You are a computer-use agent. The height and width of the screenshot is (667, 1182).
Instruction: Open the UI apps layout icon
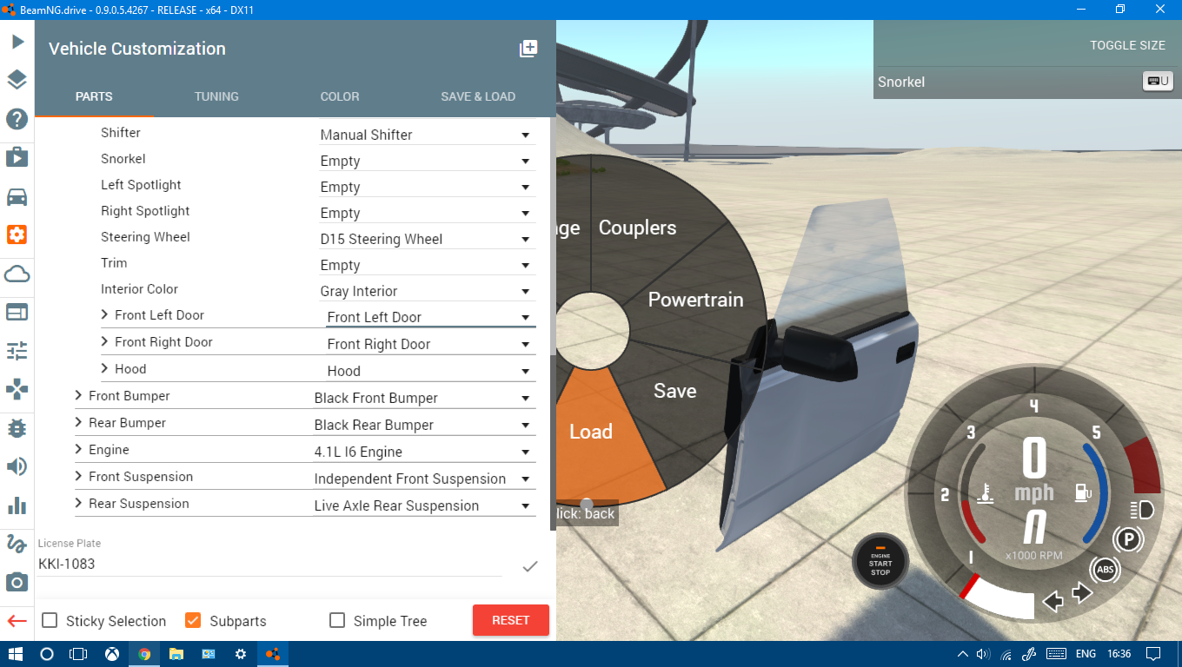click(x=17, y=312)
